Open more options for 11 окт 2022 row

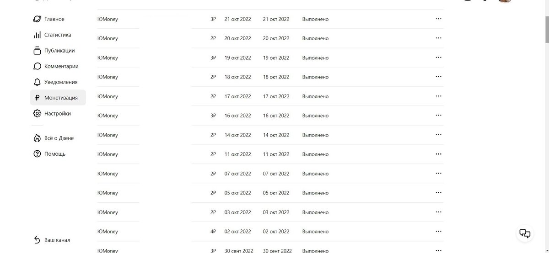tap(438, 154)
